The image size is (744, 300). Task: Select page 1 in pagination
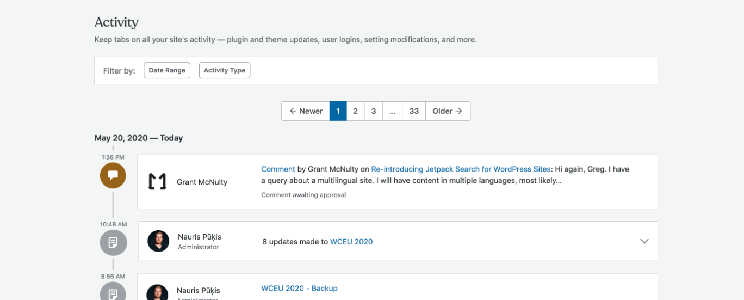[338, 111]
